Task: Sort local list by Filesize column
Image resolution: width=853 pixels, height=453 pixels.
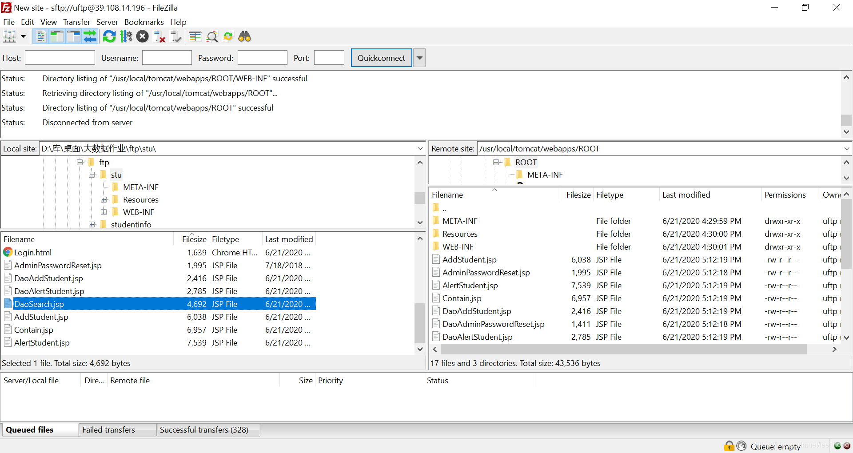Action: tap(191, 239)
